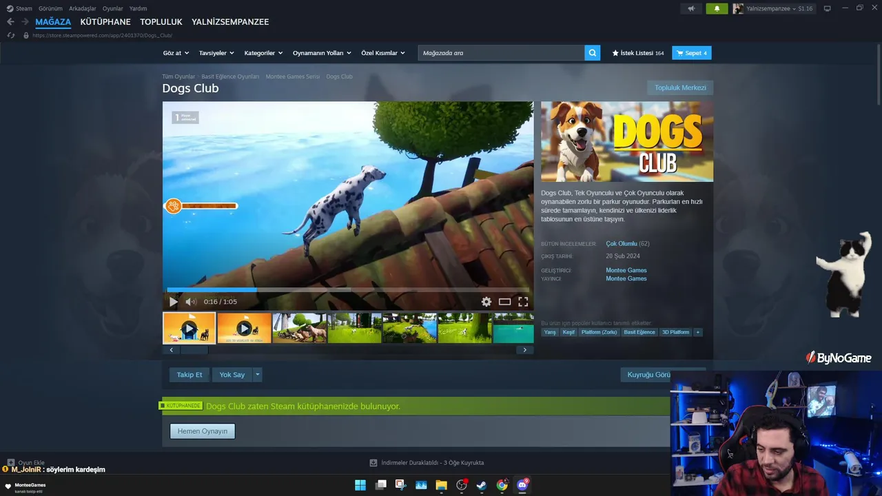882x496 pixels.
Task: Switch to the MAĞAZA tab
Action: point(53,22)
